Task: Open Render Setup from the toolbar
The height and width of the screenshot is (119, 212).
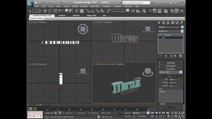Action: click(x=172, y=11)
